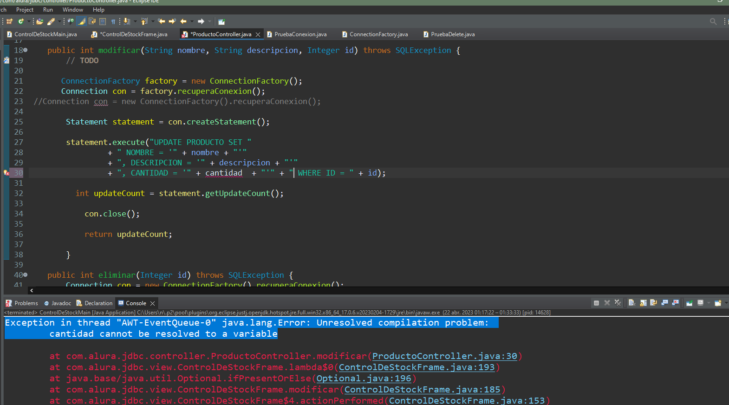Image resolution: width=729 pixels, height=405 pixels.
Task: Open the Declaration view tab
Action: [95, 303]
